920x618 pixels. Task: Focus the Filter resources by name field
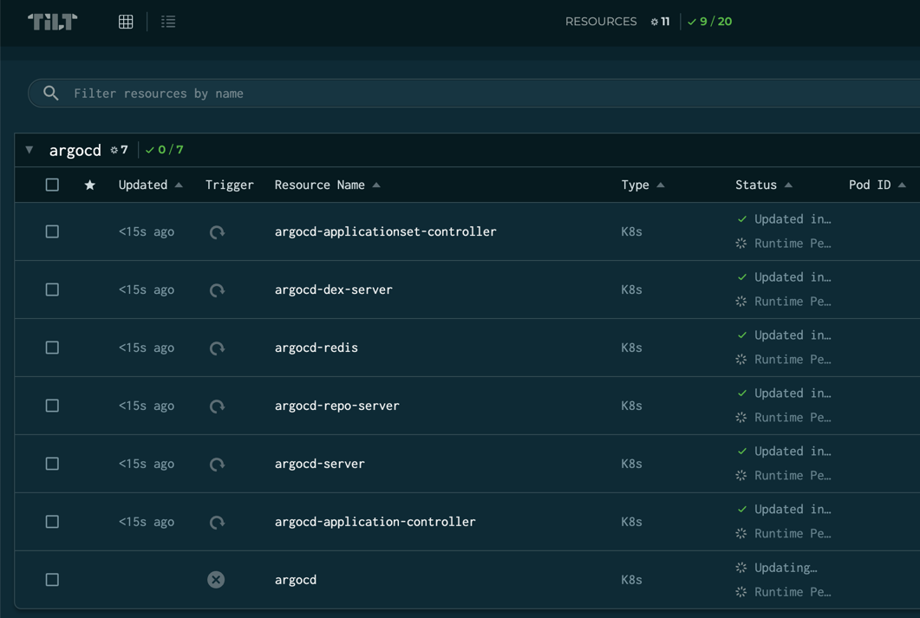click(474, 94)
